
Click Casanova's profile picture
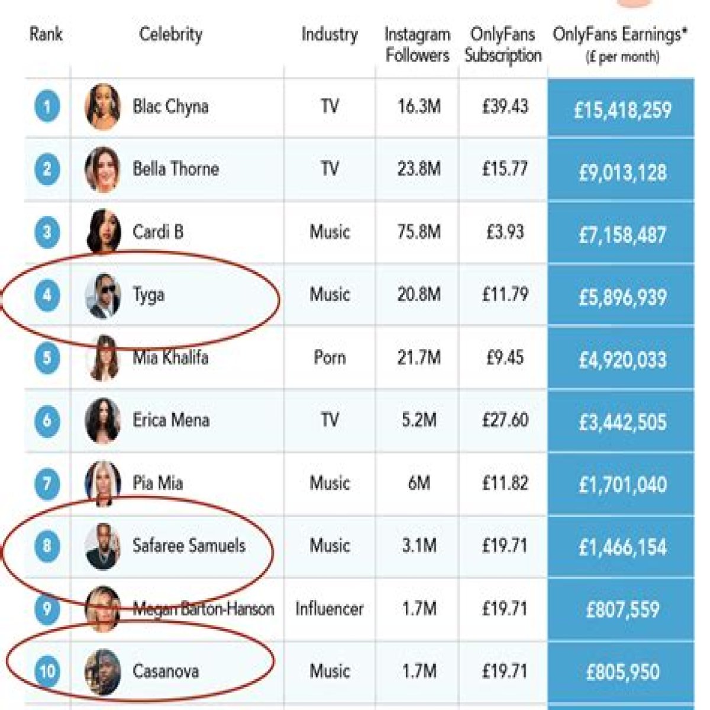[103, 672]
